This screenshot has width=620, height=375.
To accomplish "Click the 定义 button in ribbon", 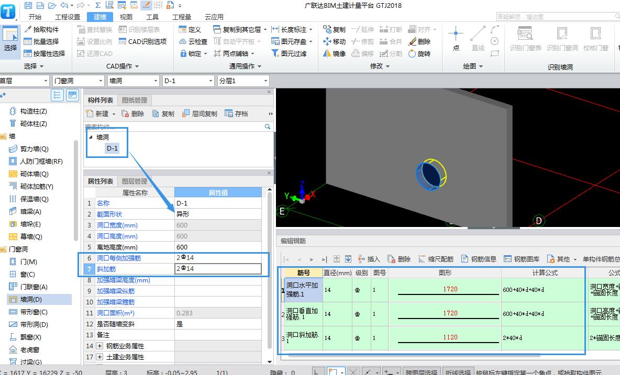I will 190,30.
